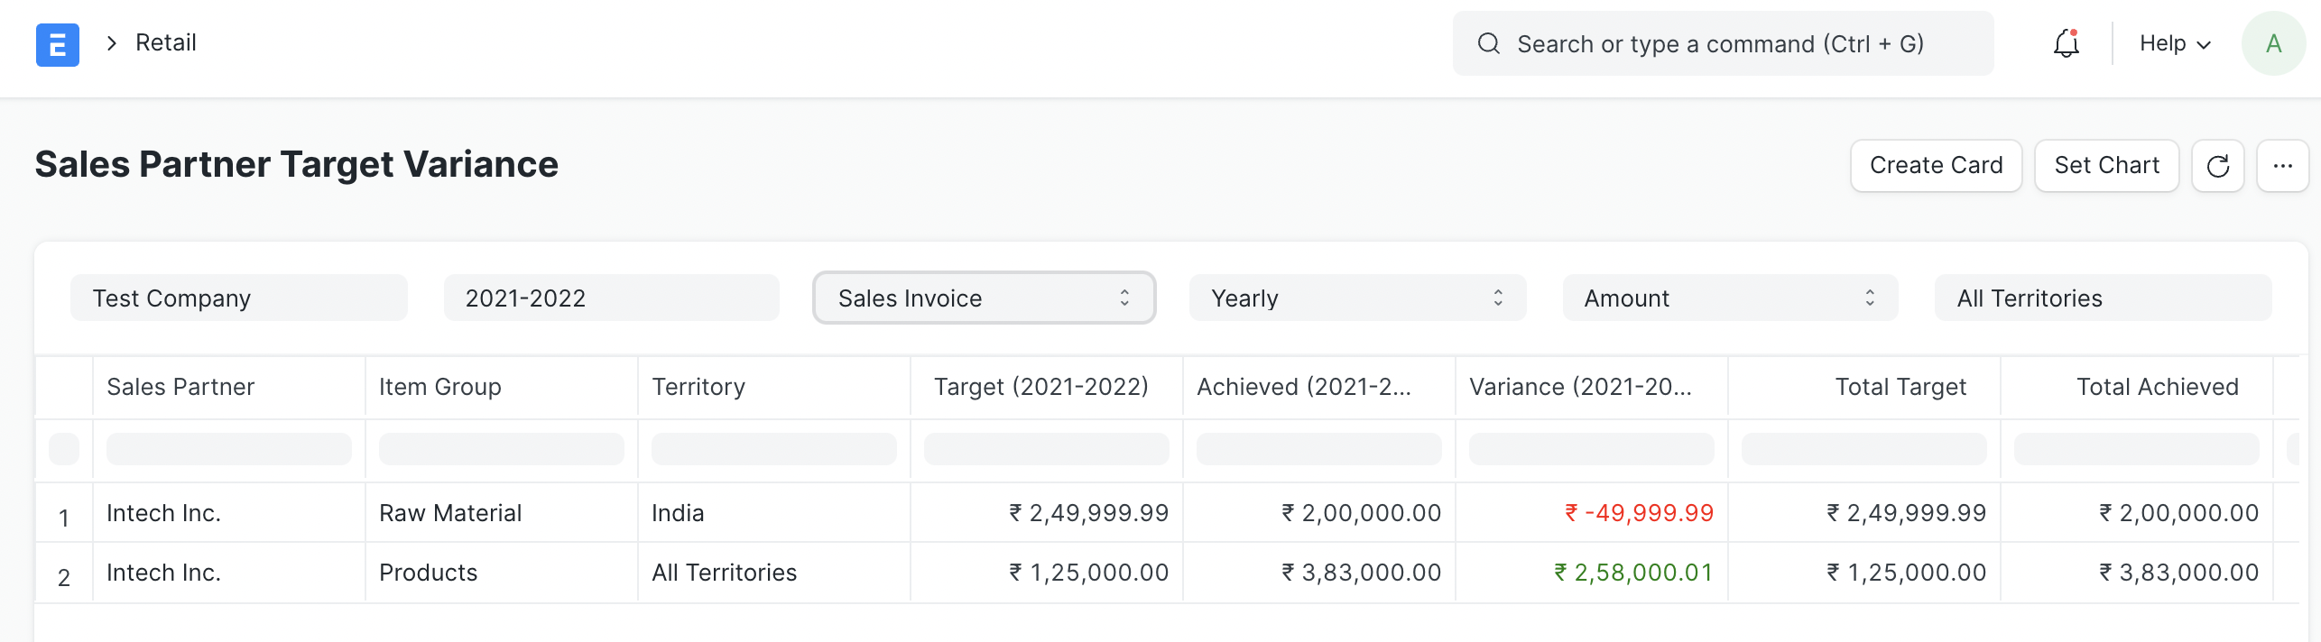Open the Help menu

pos(2174,44)
